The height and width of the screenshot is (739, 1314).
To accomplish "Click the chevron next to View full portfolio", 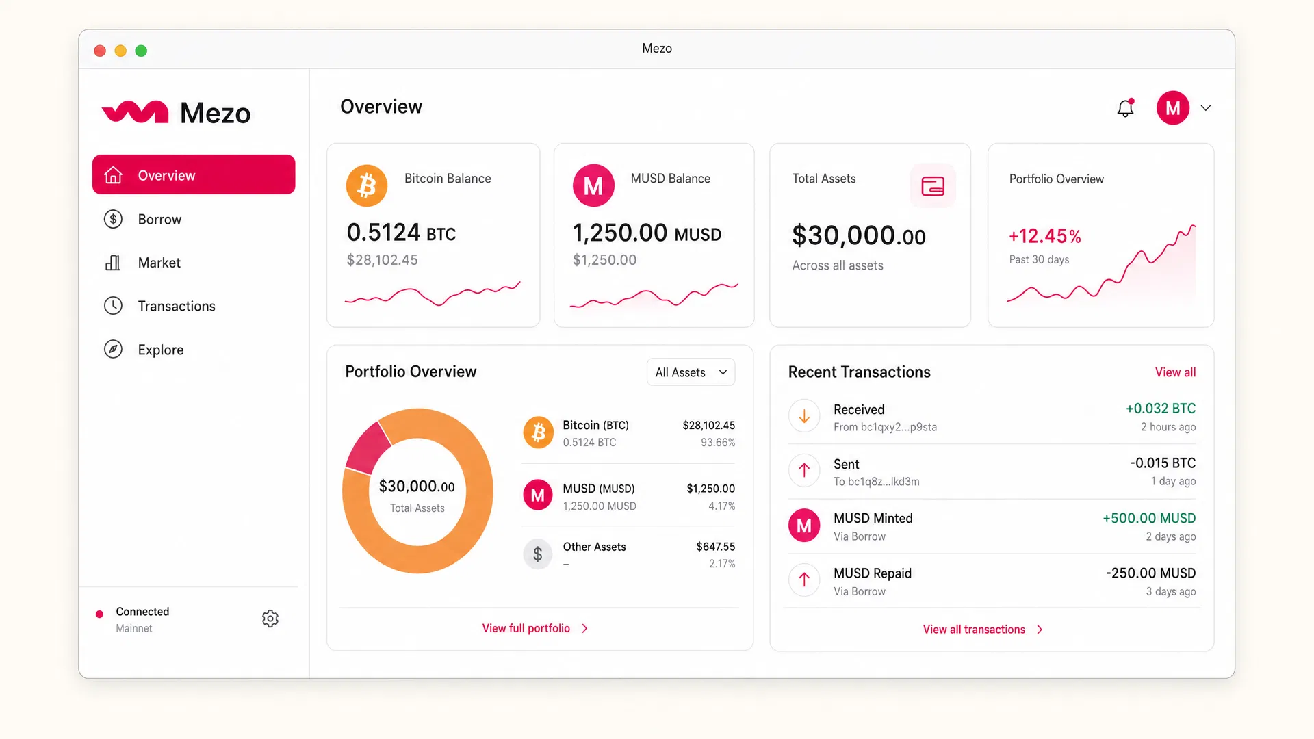I will coord(584,628).
